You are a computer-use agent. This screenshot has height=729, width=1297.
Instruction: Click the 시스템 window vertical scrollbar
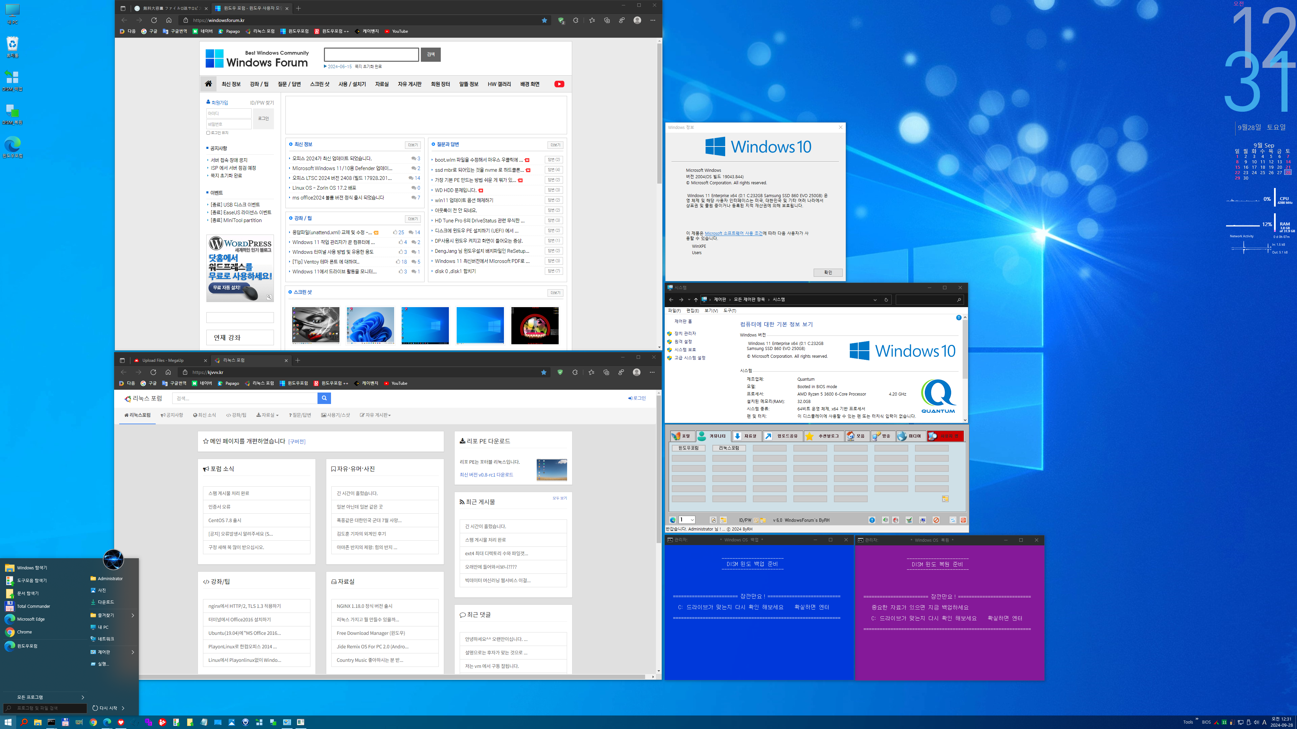point(965,369)
